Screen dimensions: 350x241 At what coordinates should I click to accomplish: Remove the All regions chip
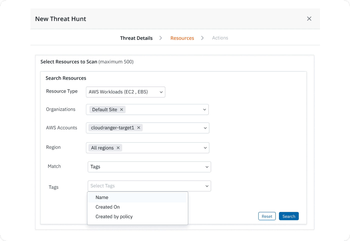(118, 148)
